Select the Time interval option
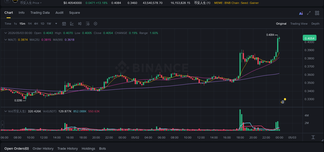The width and height of the screenshot is (324, 152). (x=8, y=24)
